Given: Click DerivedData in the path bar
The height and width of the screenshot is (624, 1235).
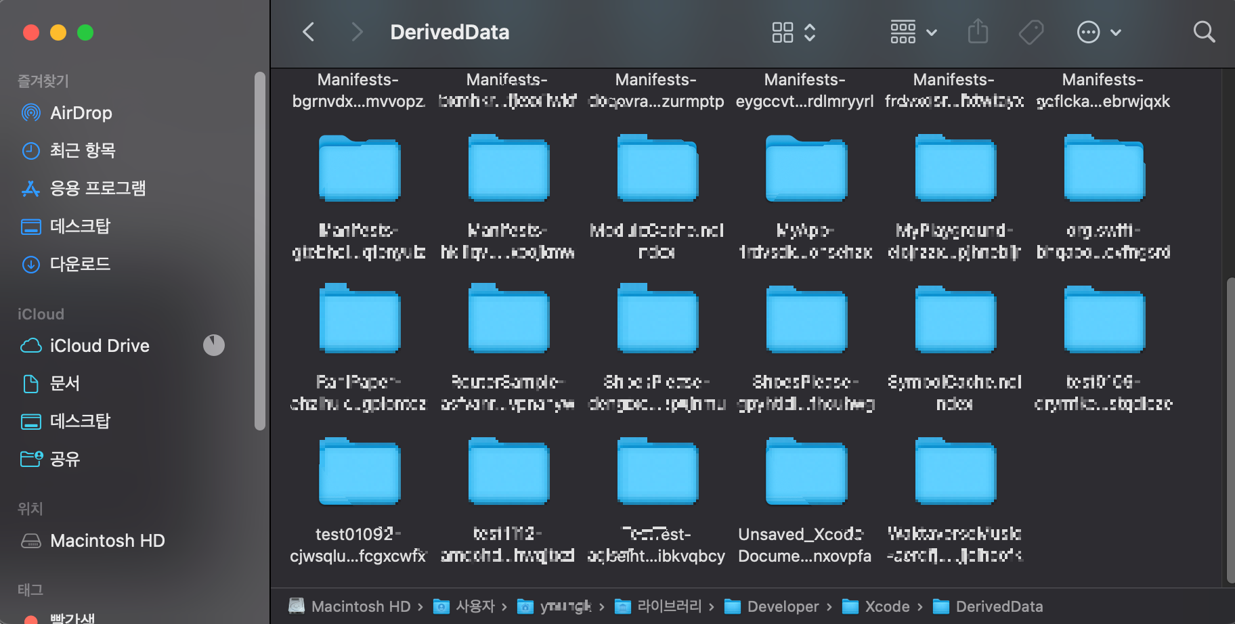Looking at the screenshot, I should 988,606.
